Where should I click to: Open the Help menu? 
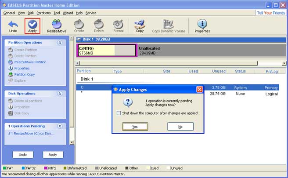(79, 13)
